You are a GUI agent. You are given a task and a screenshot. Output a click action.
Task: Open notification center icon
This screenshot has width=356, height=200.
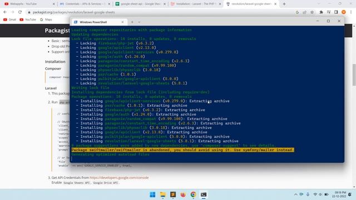click(x=350, y=194)
